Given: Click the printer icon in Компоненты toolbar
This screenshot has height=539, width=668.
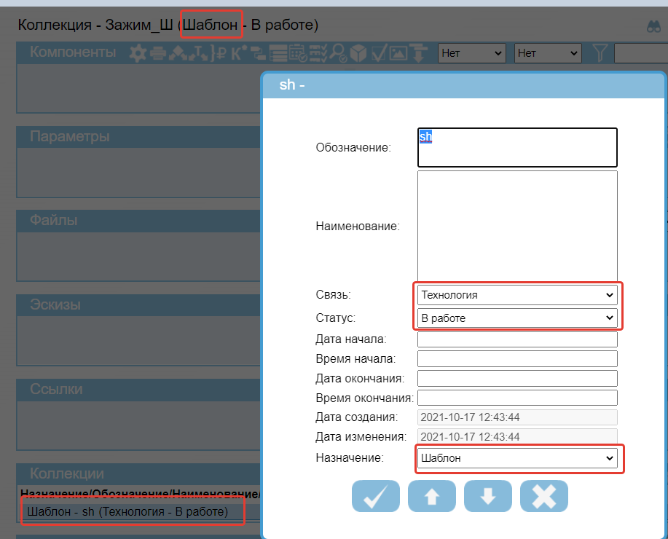Looking at the screenshot, I should coord(157,53).
